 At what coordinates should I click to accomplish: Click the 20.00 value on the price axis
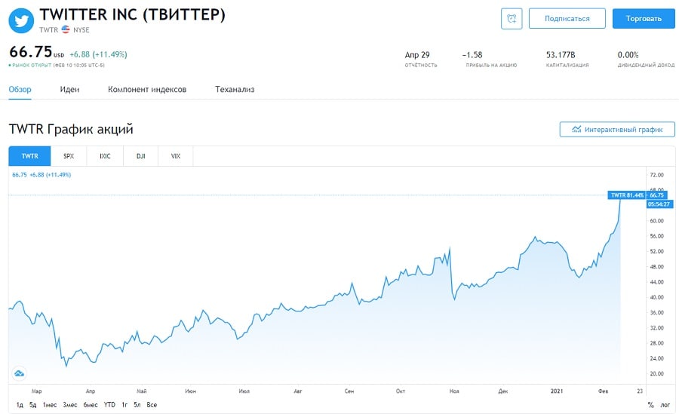(x=656, y=374)
